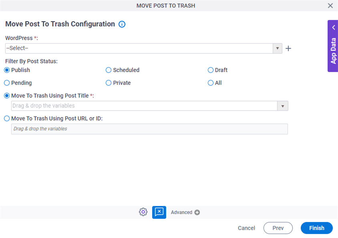338x238 pixels.
Task: Open the settings gear icon at bottom
Action: point(143,212)
